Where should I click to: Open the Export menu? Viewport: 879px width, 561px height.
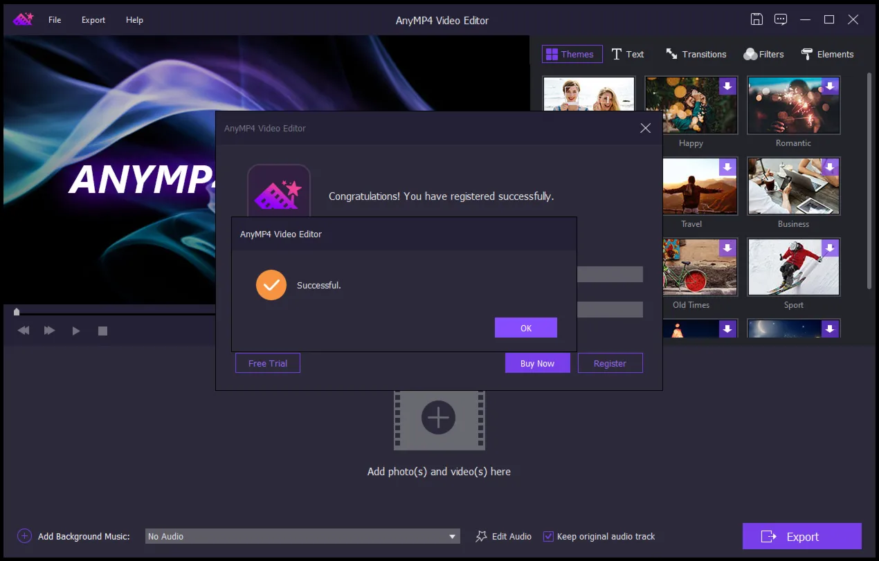93,20
